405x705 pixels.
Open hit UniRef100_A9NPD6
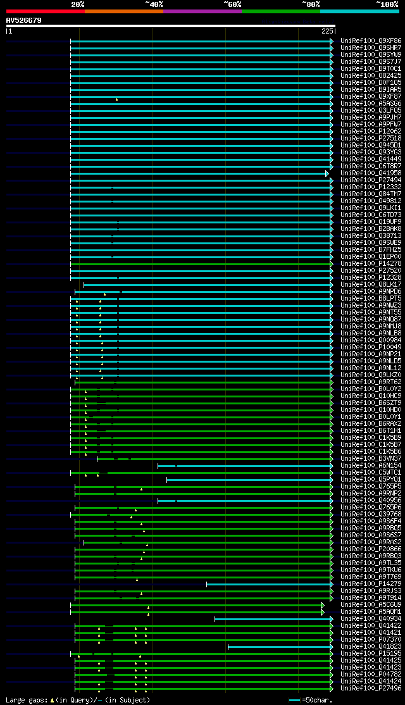coord(371,292)
